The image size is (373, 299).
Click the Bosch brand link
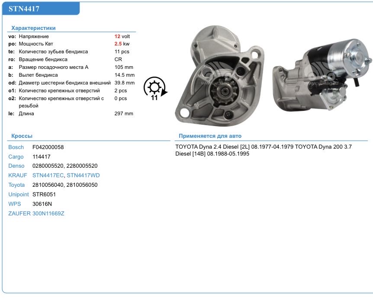coord(16,147)
